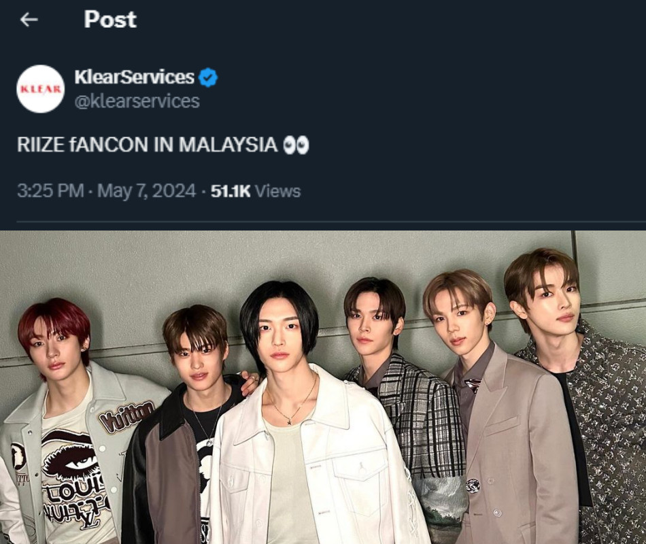The image size is (646, 544).
Task: Click the 3:25 PM timestamp
Action: [50, 191]
